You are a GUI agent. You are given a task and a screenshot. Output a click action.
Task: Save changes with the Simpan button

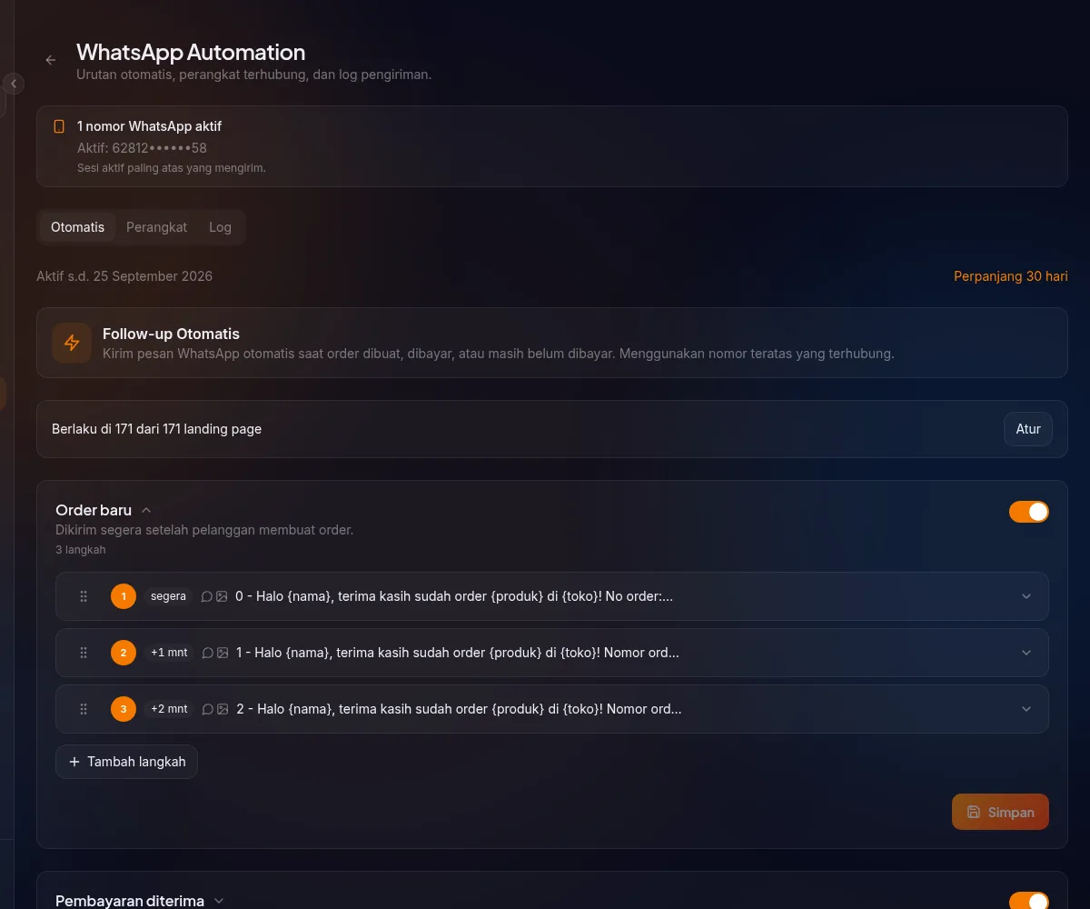(x=1000, y=812)
